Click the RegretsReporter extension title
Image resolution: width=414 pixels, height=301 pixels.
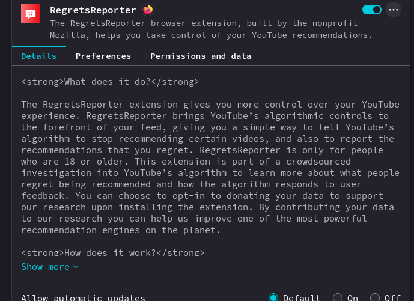click(x=93, y=10)
